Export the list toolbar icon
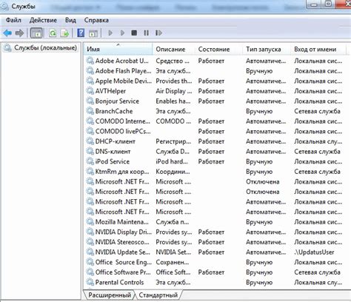Screen dimensions: 351x302 click(x=64, y=33)
